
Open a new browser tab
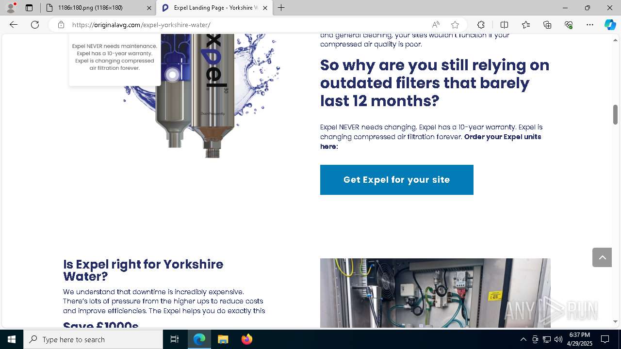tap(281, 8)
